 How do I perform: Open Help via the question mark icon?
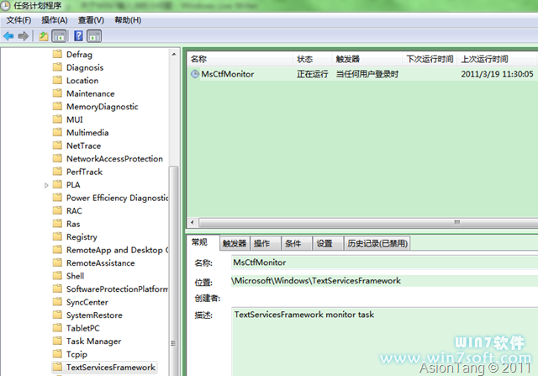point(78,35)
